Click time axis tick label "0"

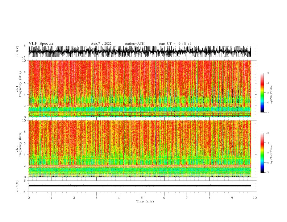coord(29,198)
